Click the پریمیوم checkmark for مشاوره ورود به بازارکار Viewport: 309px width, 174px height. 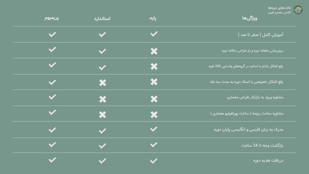[52, 97]
